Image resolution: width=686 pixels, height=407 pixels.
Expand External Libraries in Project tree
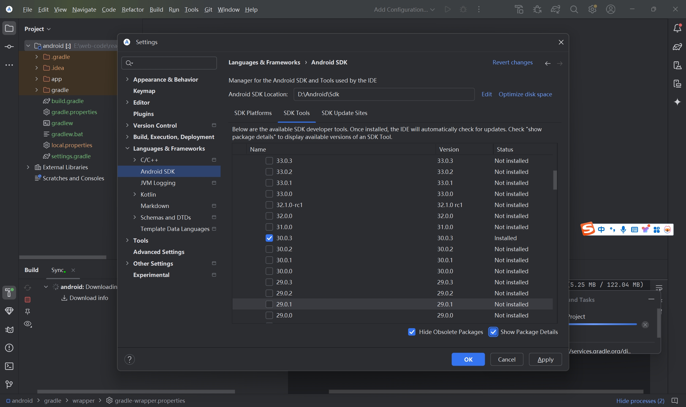click(28, 167)
